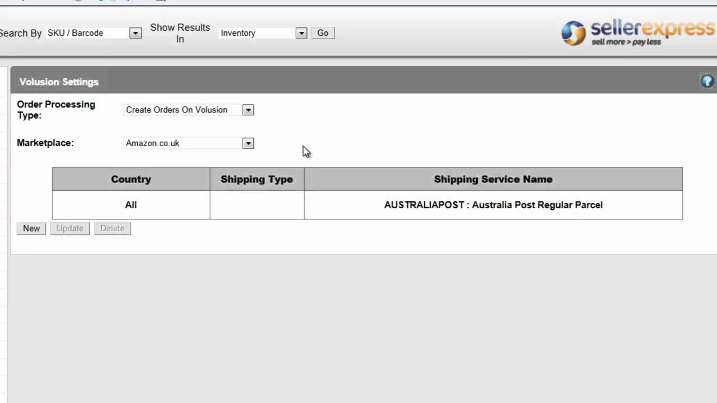Click the Marketplace label

[x=45, y=143]
